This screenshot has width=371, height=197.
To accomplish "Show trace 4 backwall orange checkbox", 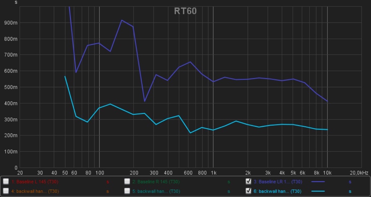I will click(6, 191).
